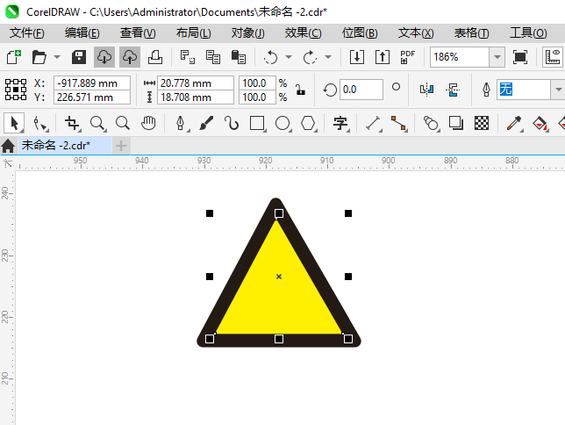Click the 186% zoom level field
565x425 pixels.
[x=460, y=57]
